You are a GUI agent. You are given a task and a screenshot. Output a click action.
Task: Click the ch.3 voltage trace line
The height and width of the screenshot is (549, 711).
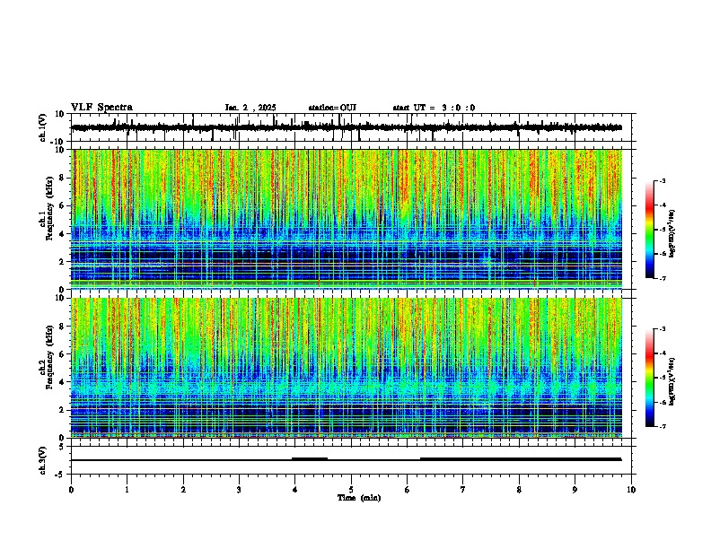click(x=347, y=459)
